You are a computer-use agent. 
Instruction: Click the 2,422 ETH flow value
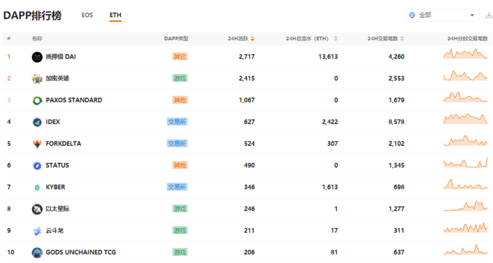tap(330, 122)
